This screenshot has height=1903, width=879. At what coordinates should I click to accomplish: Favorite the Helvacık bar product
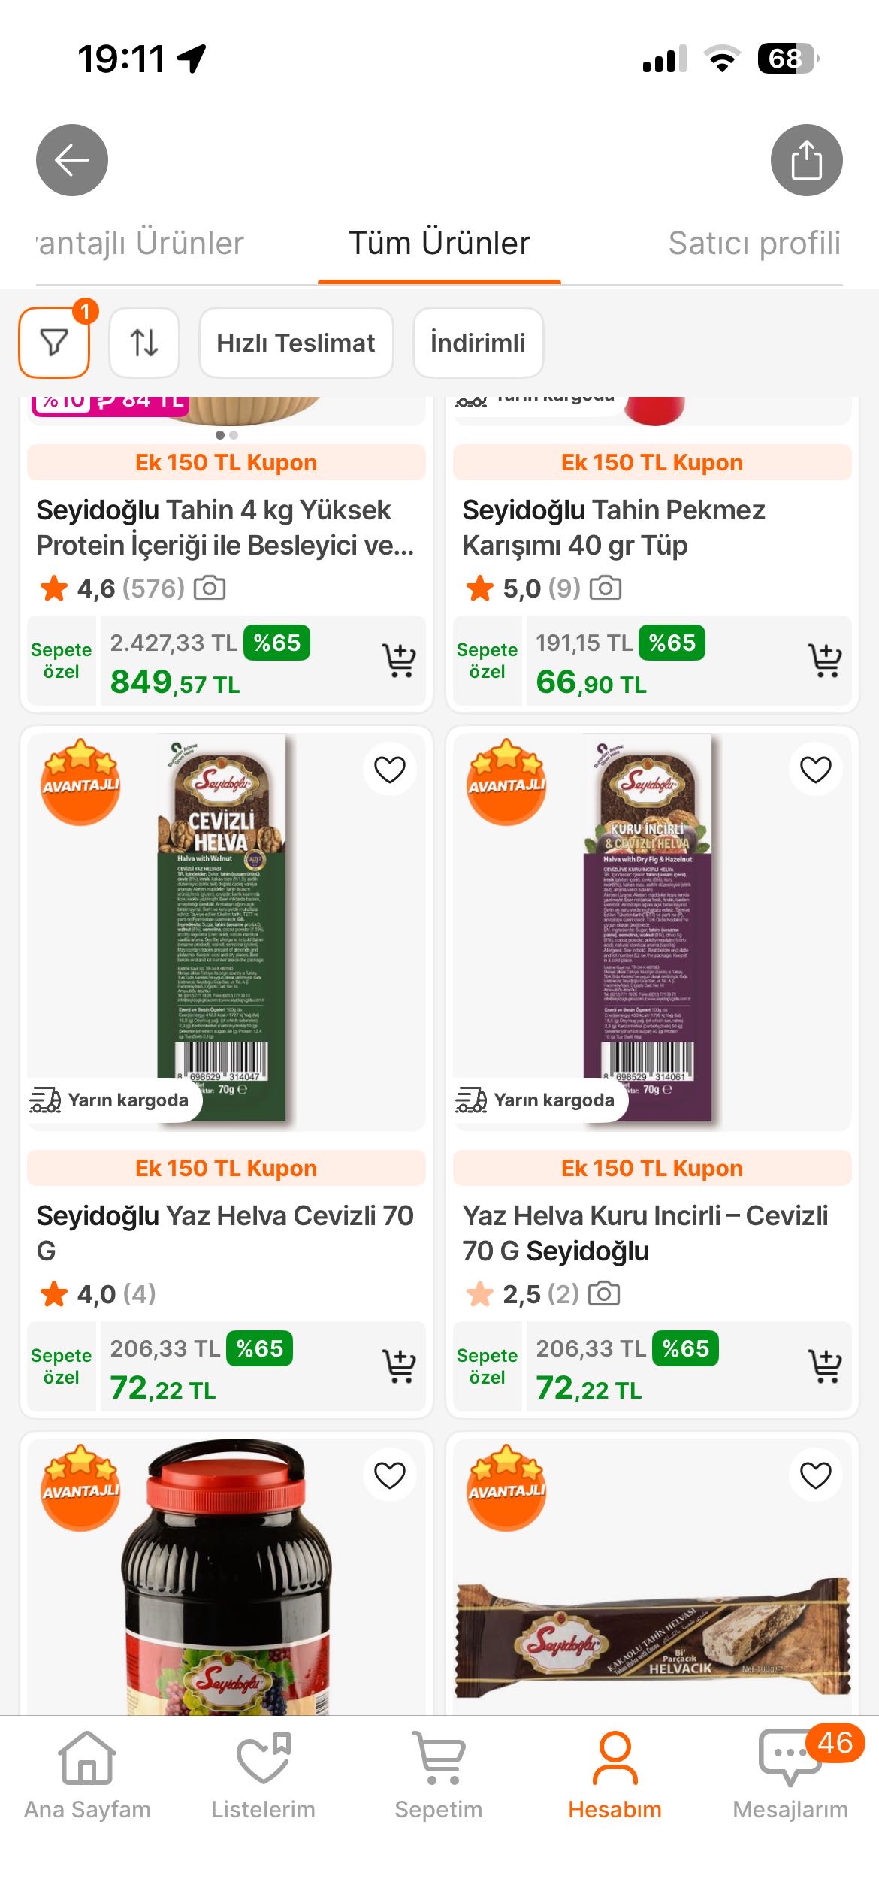[x=815, y=1475]
